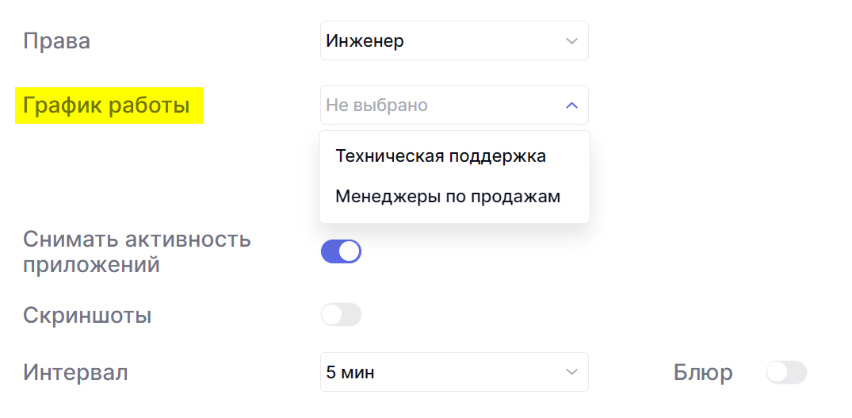Click the "5 мин" interval value
Image resolution: width=852 pixels, height=418 pixels.
coord(350,372)
